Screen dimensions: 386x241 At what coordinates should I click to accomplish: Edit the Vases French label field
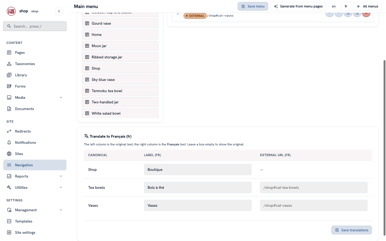tap(198, 205)
